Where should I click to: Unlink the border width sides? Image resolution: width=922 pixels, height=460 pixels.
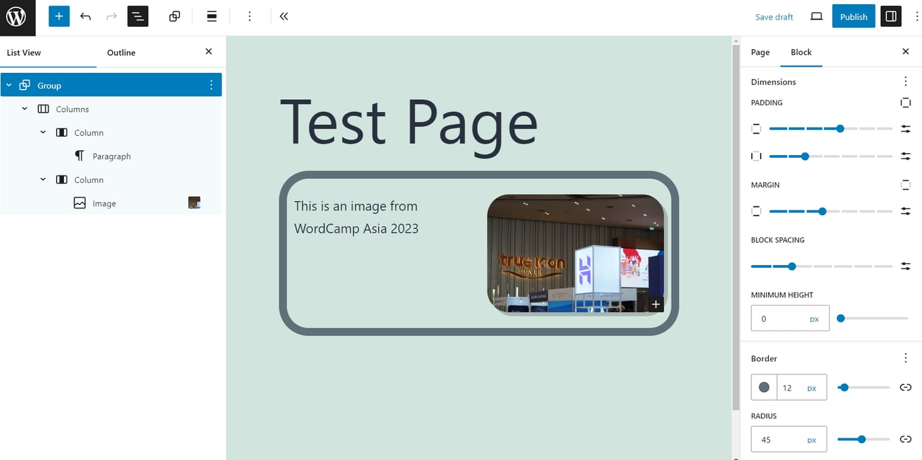[x=905, y=387]
